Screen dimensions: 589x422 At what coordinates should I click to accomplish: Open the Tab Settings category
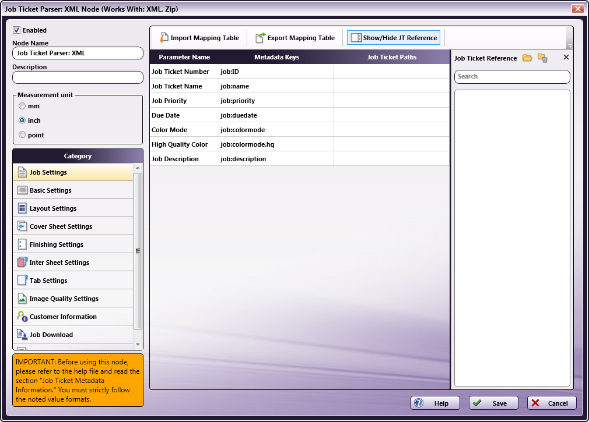[x=73, y=281]
